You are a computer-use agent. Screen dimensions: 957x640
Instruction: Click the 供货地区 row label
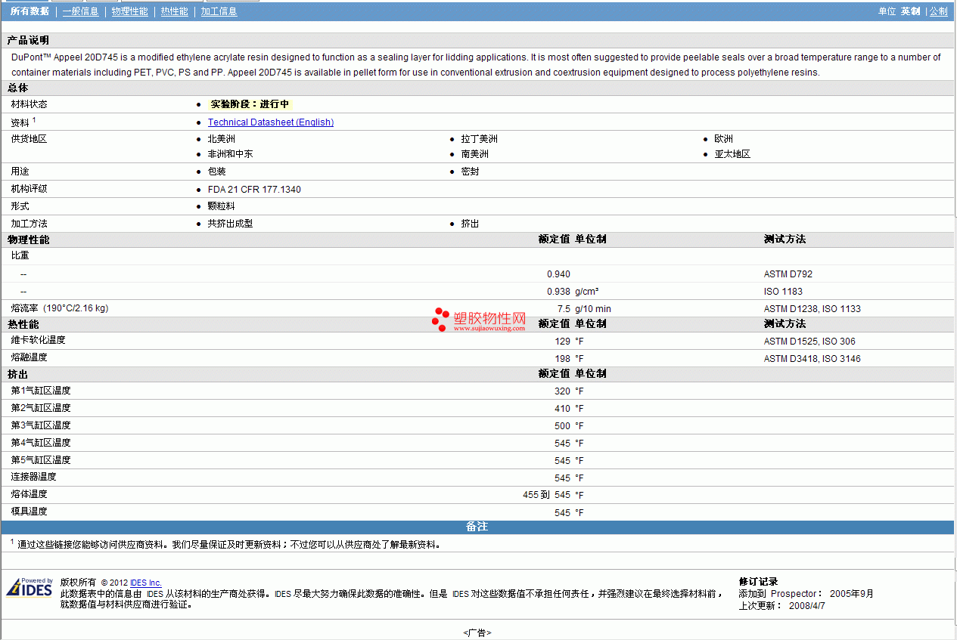coord(29,139)
